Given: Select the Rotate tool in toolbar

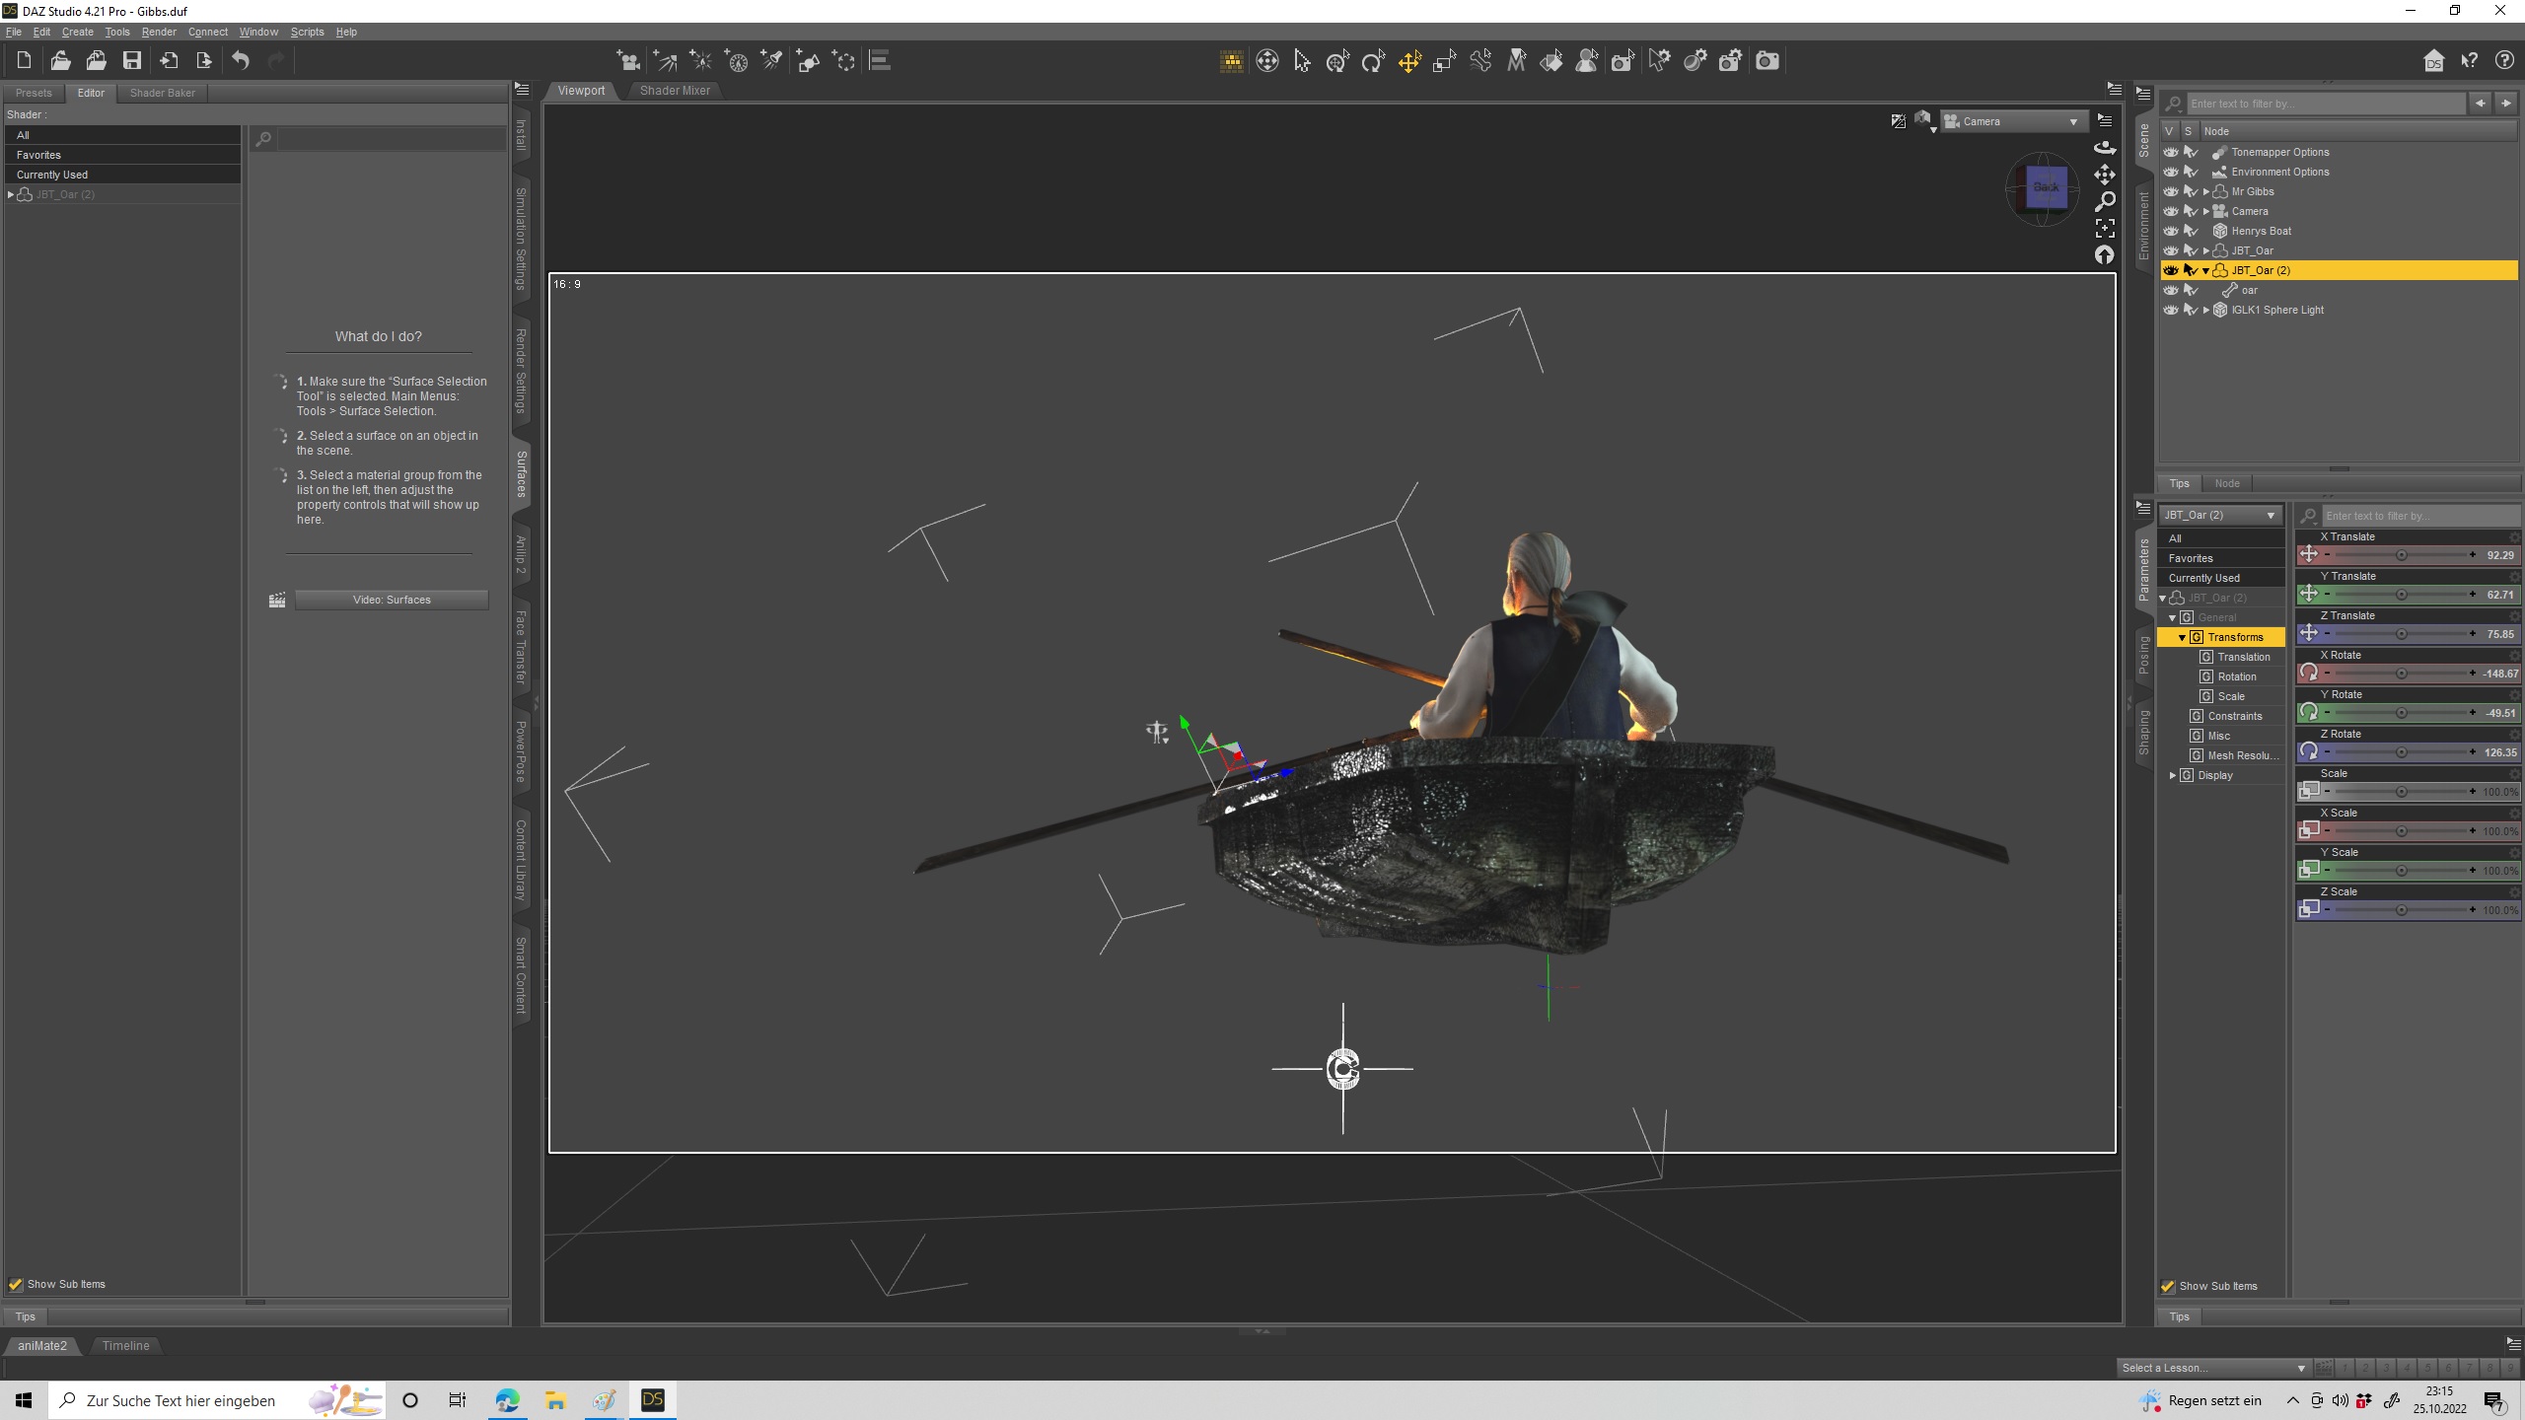Looking at the screenshot, I should (x=1373, y=61).
